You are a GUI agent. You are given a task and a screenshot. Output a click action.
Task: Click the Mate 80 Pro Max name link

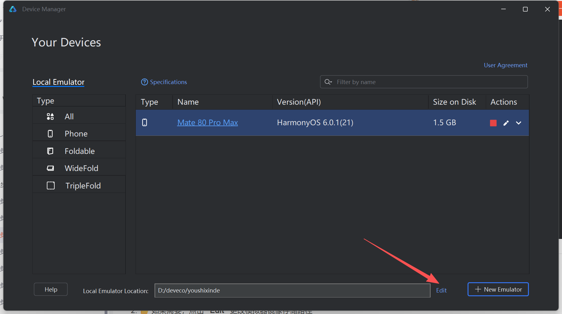pos(208,122)
